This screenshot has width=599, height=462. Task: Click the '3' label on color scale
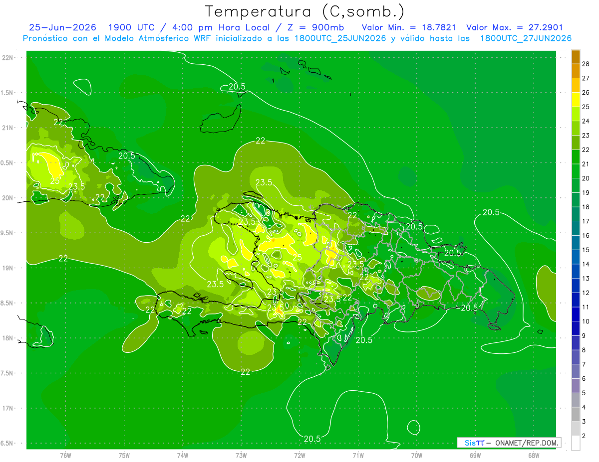coord(584,422)
